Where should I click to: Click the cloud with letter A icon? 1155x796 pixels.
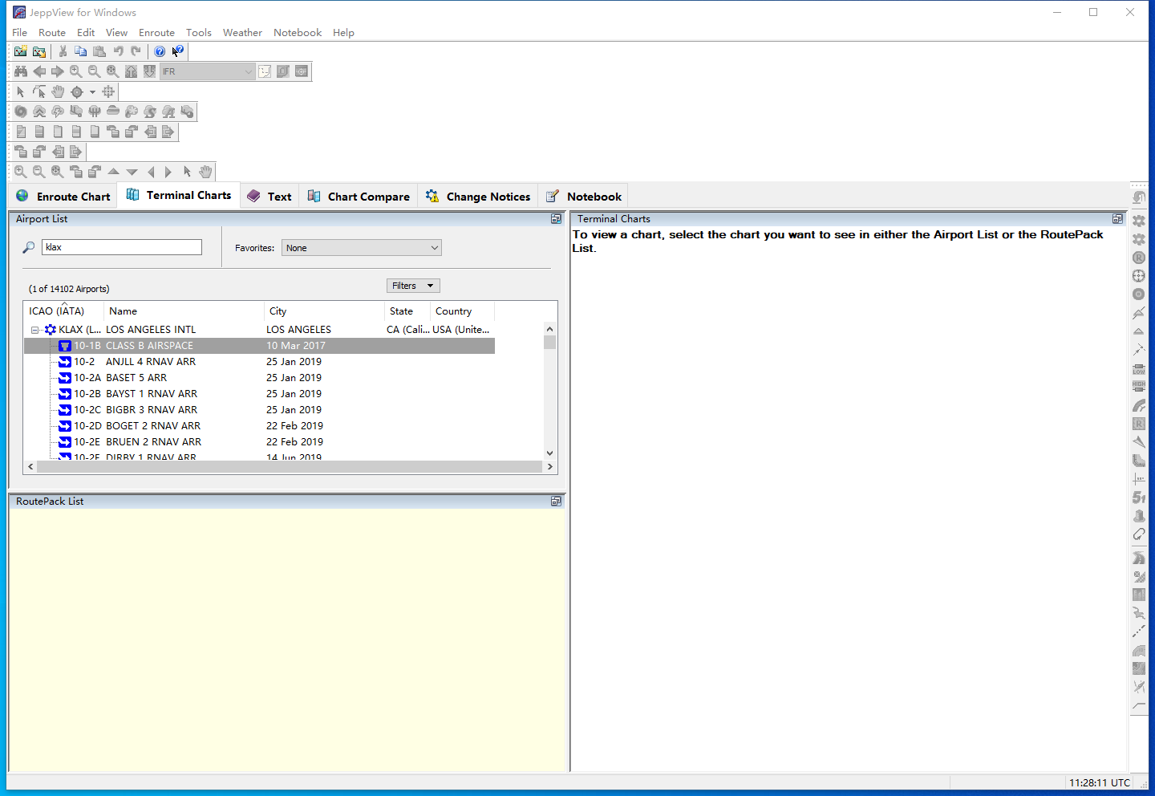pos(168,112)
